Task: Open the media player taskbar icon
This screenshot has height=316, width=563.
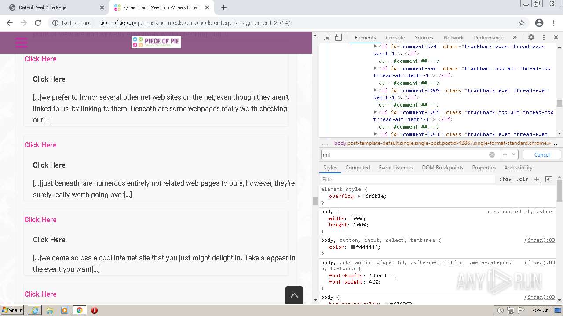Action: 65,310
